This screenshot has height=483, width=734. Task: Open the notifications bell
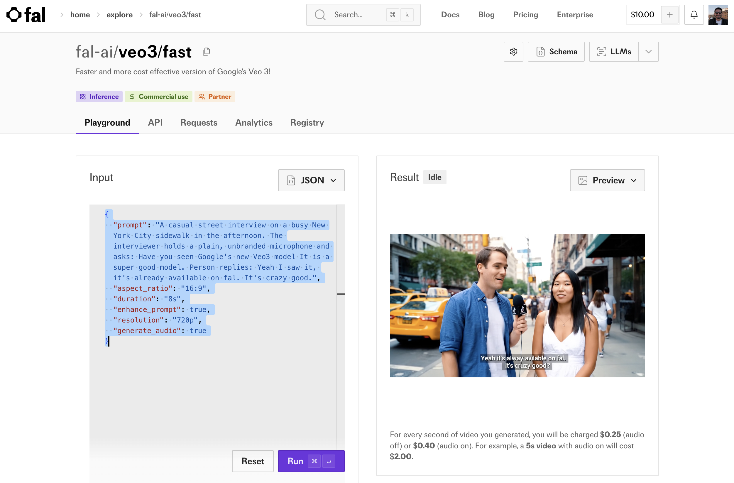coord(694,14)
